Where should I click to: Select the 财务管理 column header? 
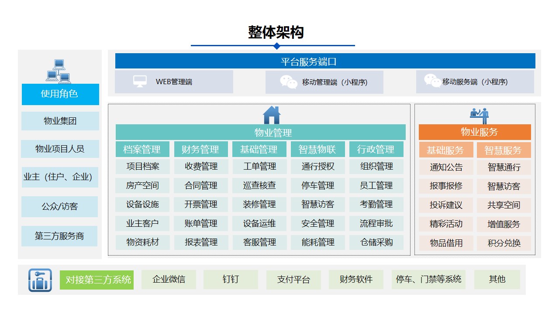[x=201, y=149]
